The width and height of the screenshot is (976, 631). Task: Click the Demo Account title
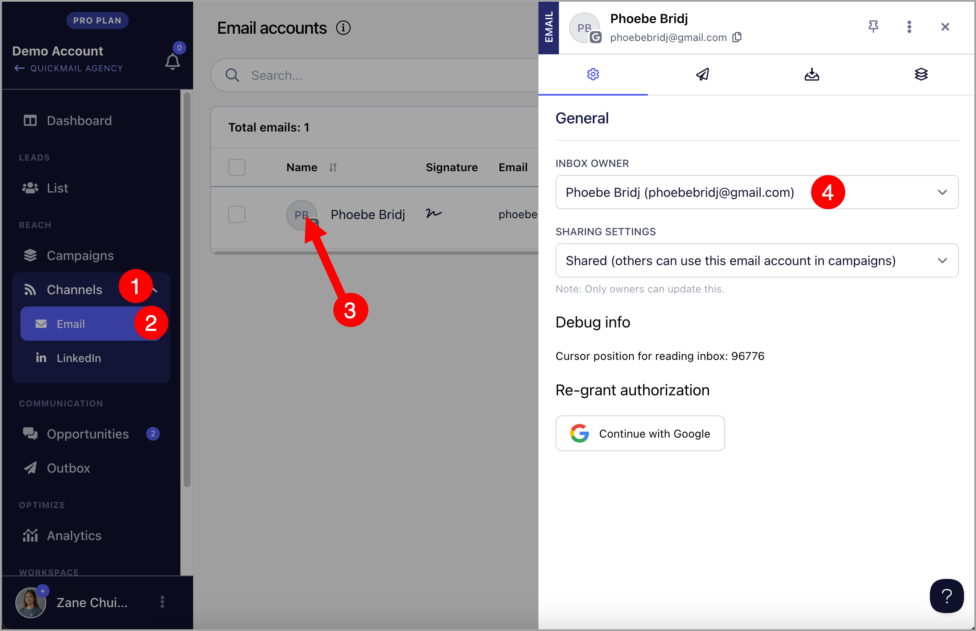click(58, 51)
